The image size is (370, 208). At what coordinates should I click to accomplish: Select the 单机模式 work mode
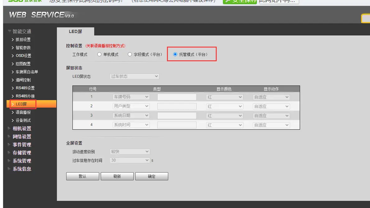pos(99,53)
